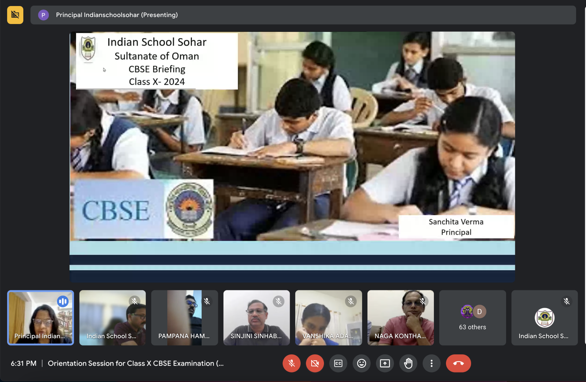Viewport: 586px width, 382px height.
Task: Click 'Indian School Sohar' slide title text
Action: point(157,42)
